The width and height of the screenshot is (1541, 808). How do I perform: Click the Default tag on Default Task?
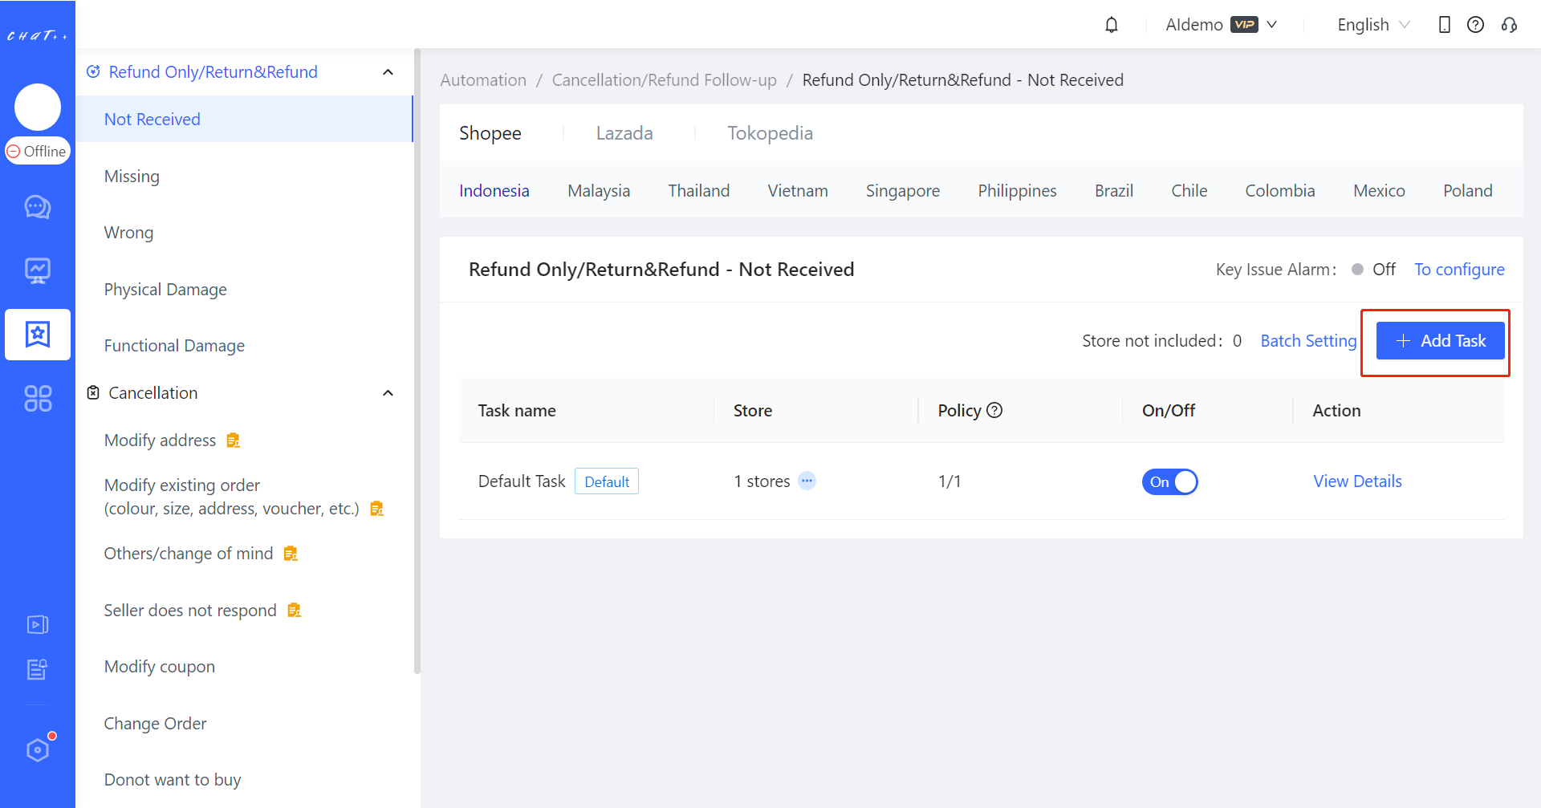point(607,481)
